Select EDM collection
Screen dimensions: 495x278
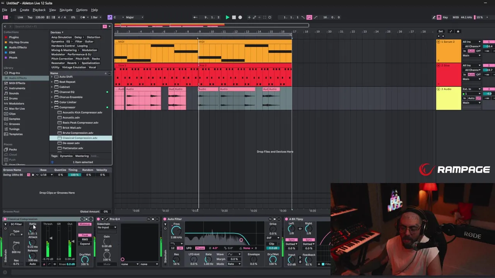12,53
